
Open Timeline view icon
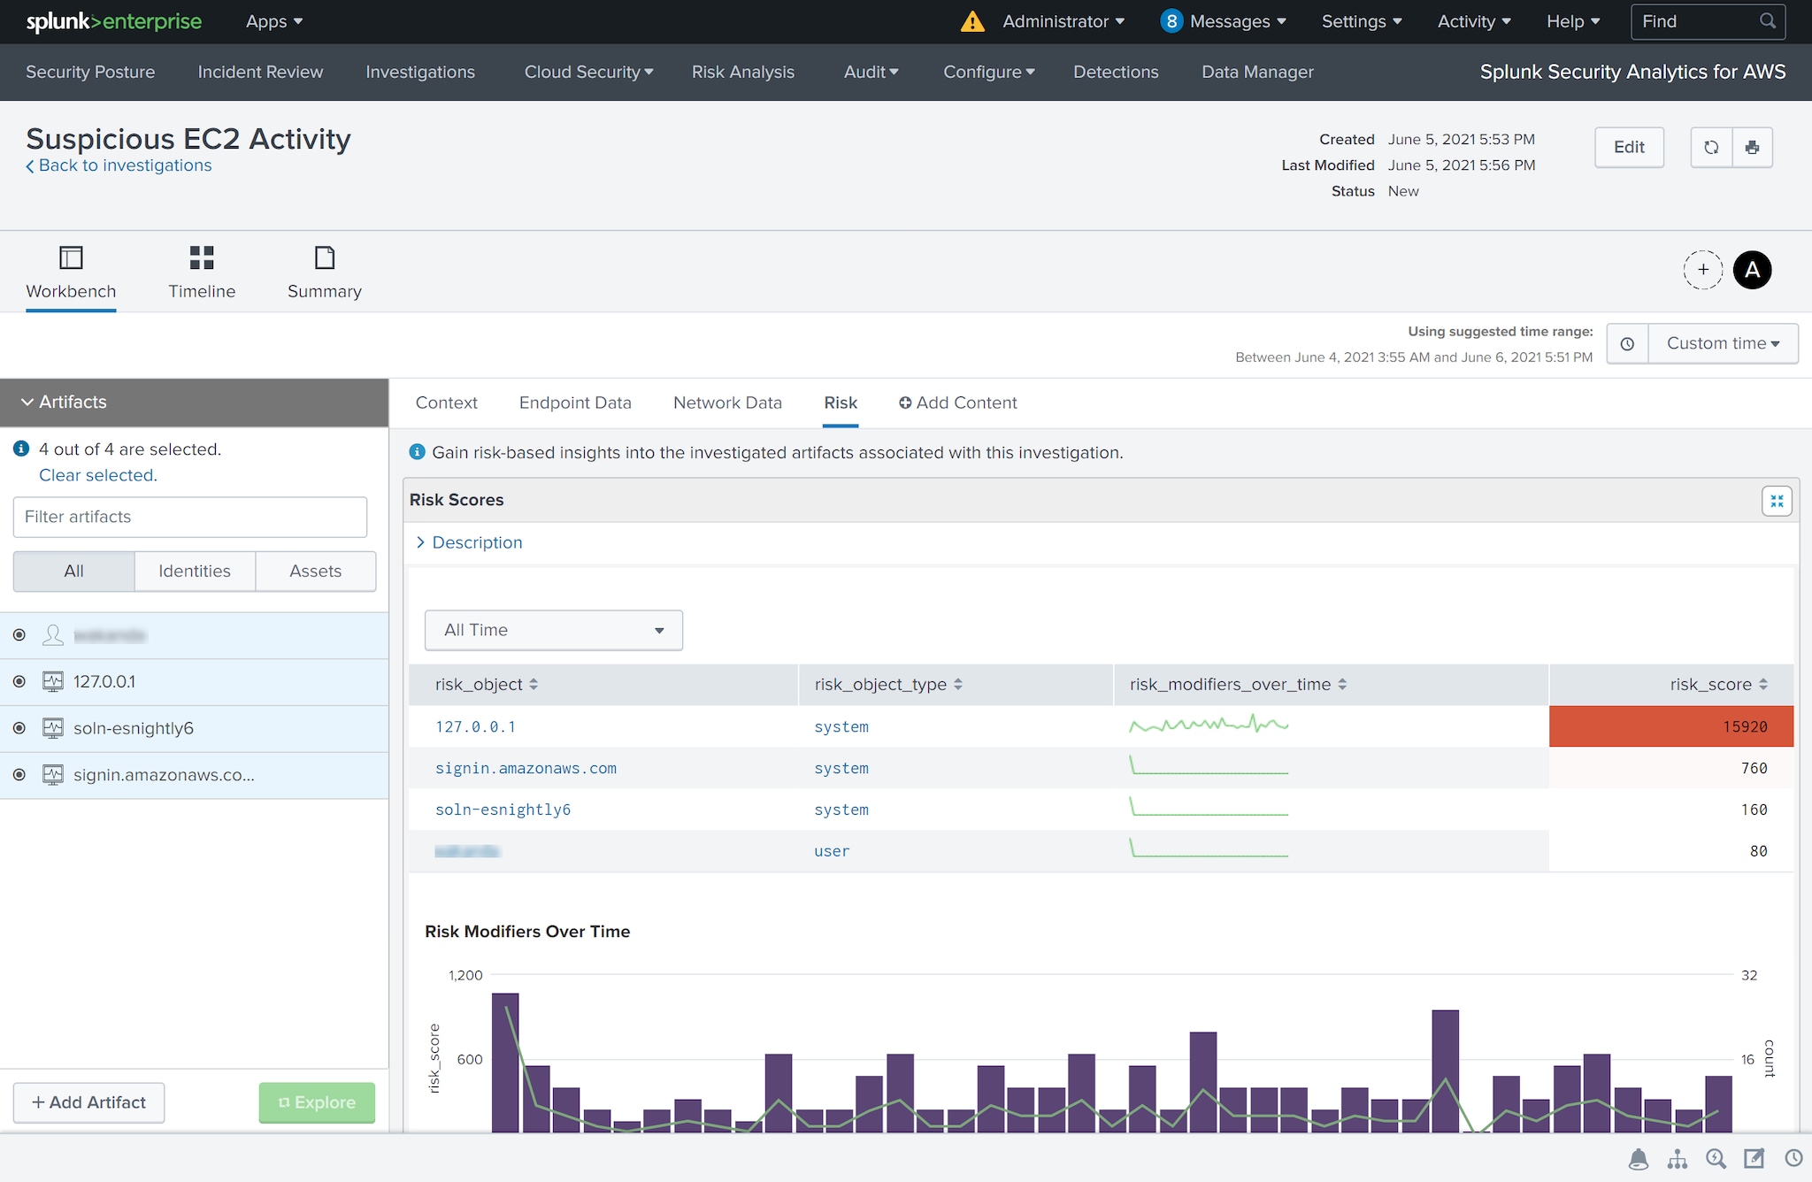[202, 257]
